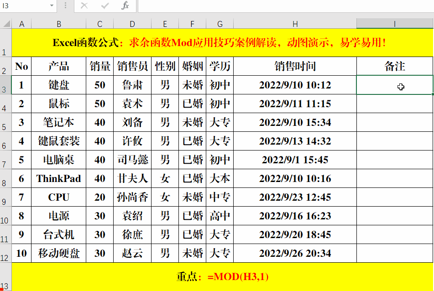Select the cell containing 电源
Image resolution: width=434 pixels, height=291 pixels.
(59, 216)
